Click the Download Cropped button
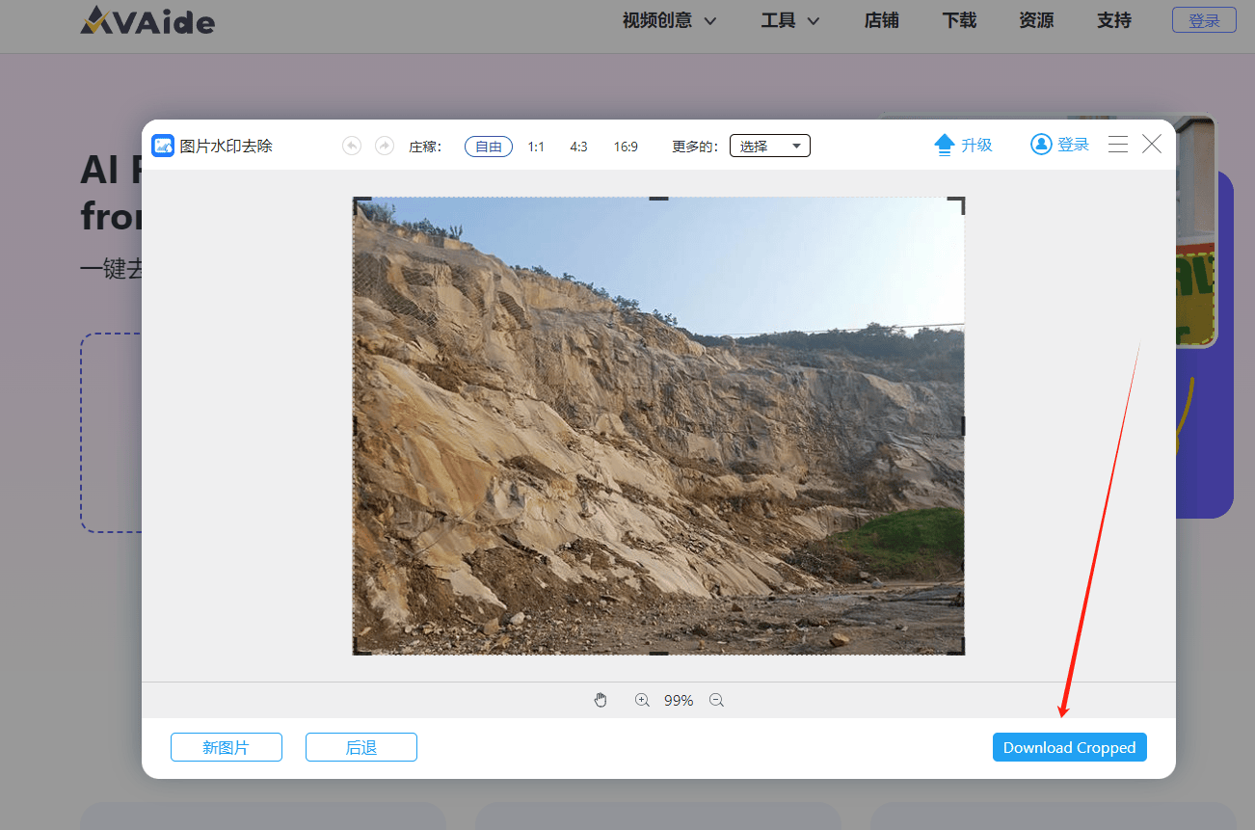1255x830 pixels. click(1069, 747)
